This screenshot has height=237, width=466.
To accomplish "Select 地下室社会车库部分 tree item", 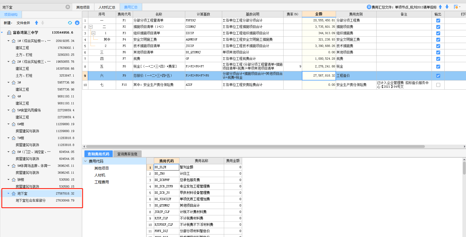I will pyautogui.click(x=31, y=200).
